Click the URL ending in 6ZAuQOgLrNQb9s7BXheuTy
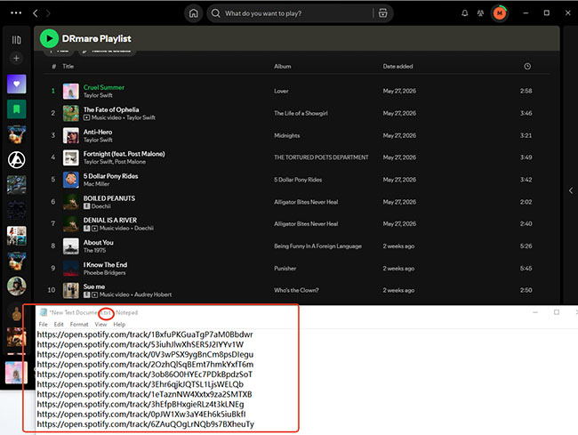This screenshot has width=578, height=435. click(146, 424)
